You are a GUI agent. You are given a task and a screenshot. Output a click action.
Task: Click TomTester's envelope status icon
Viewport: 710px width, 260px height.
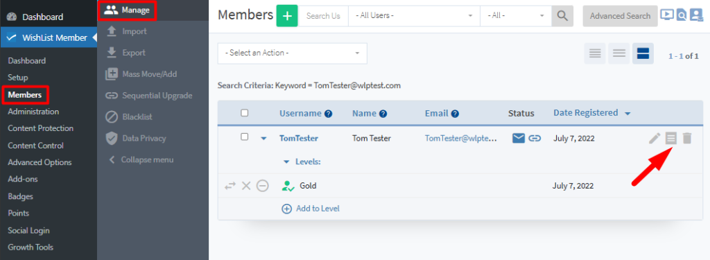coord(519,138)
